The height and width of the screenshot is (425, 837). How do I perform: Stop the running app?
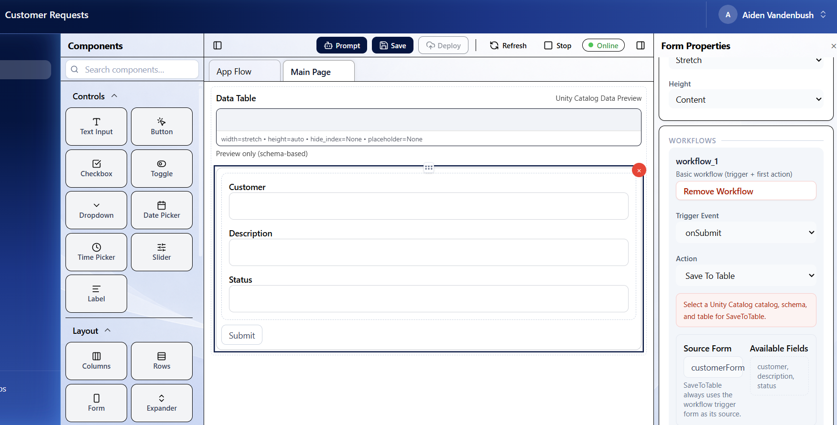(x=558, y=45)
